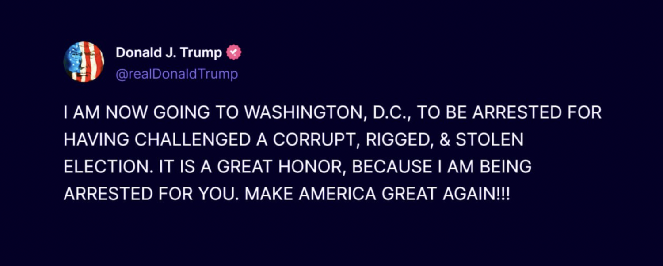Open the @realDonaldTrump handle link

coord(177,74)
